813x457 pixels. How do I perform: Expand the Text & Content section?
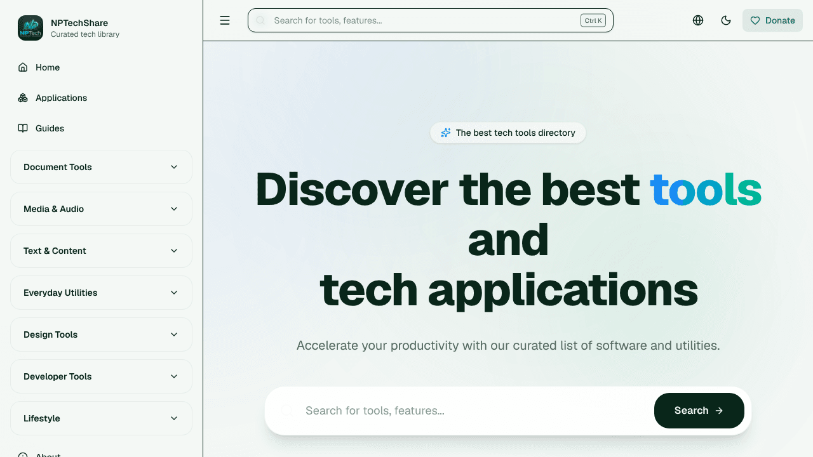click(102, 251)
